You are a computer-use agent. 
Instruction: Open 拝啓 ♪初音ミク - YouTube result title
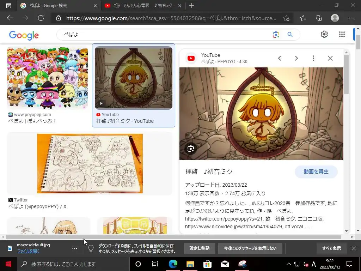point(125,121)
